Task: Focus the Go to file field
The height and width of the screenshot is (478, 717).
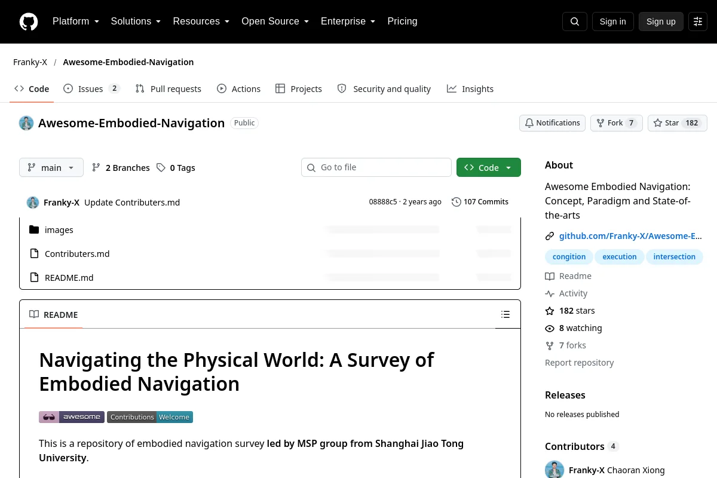Action: tap(376, 167)
